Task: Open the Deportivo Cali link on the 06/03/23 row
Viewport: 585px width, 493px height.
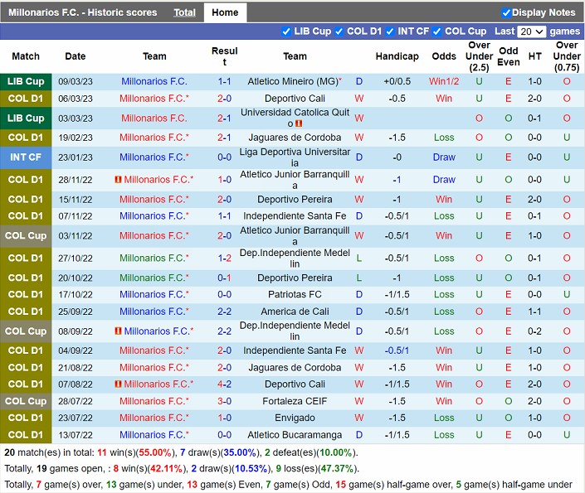Action: coord(295,99)
